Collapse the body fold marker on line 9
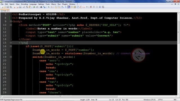The image size is (180, 101). [11, 21]
